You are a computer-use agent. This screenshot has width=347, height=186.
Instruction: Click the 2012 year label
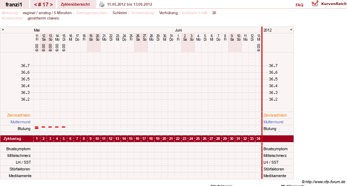tap(267, 30)
